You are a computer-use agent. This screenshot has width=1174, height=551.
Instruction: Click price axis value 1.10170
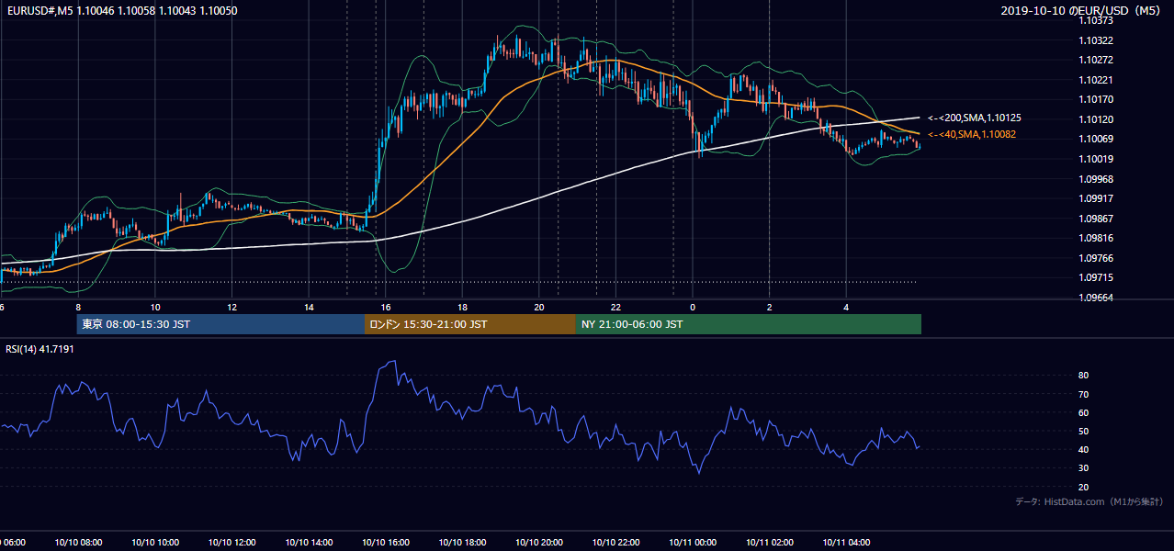pos(1097,99)
